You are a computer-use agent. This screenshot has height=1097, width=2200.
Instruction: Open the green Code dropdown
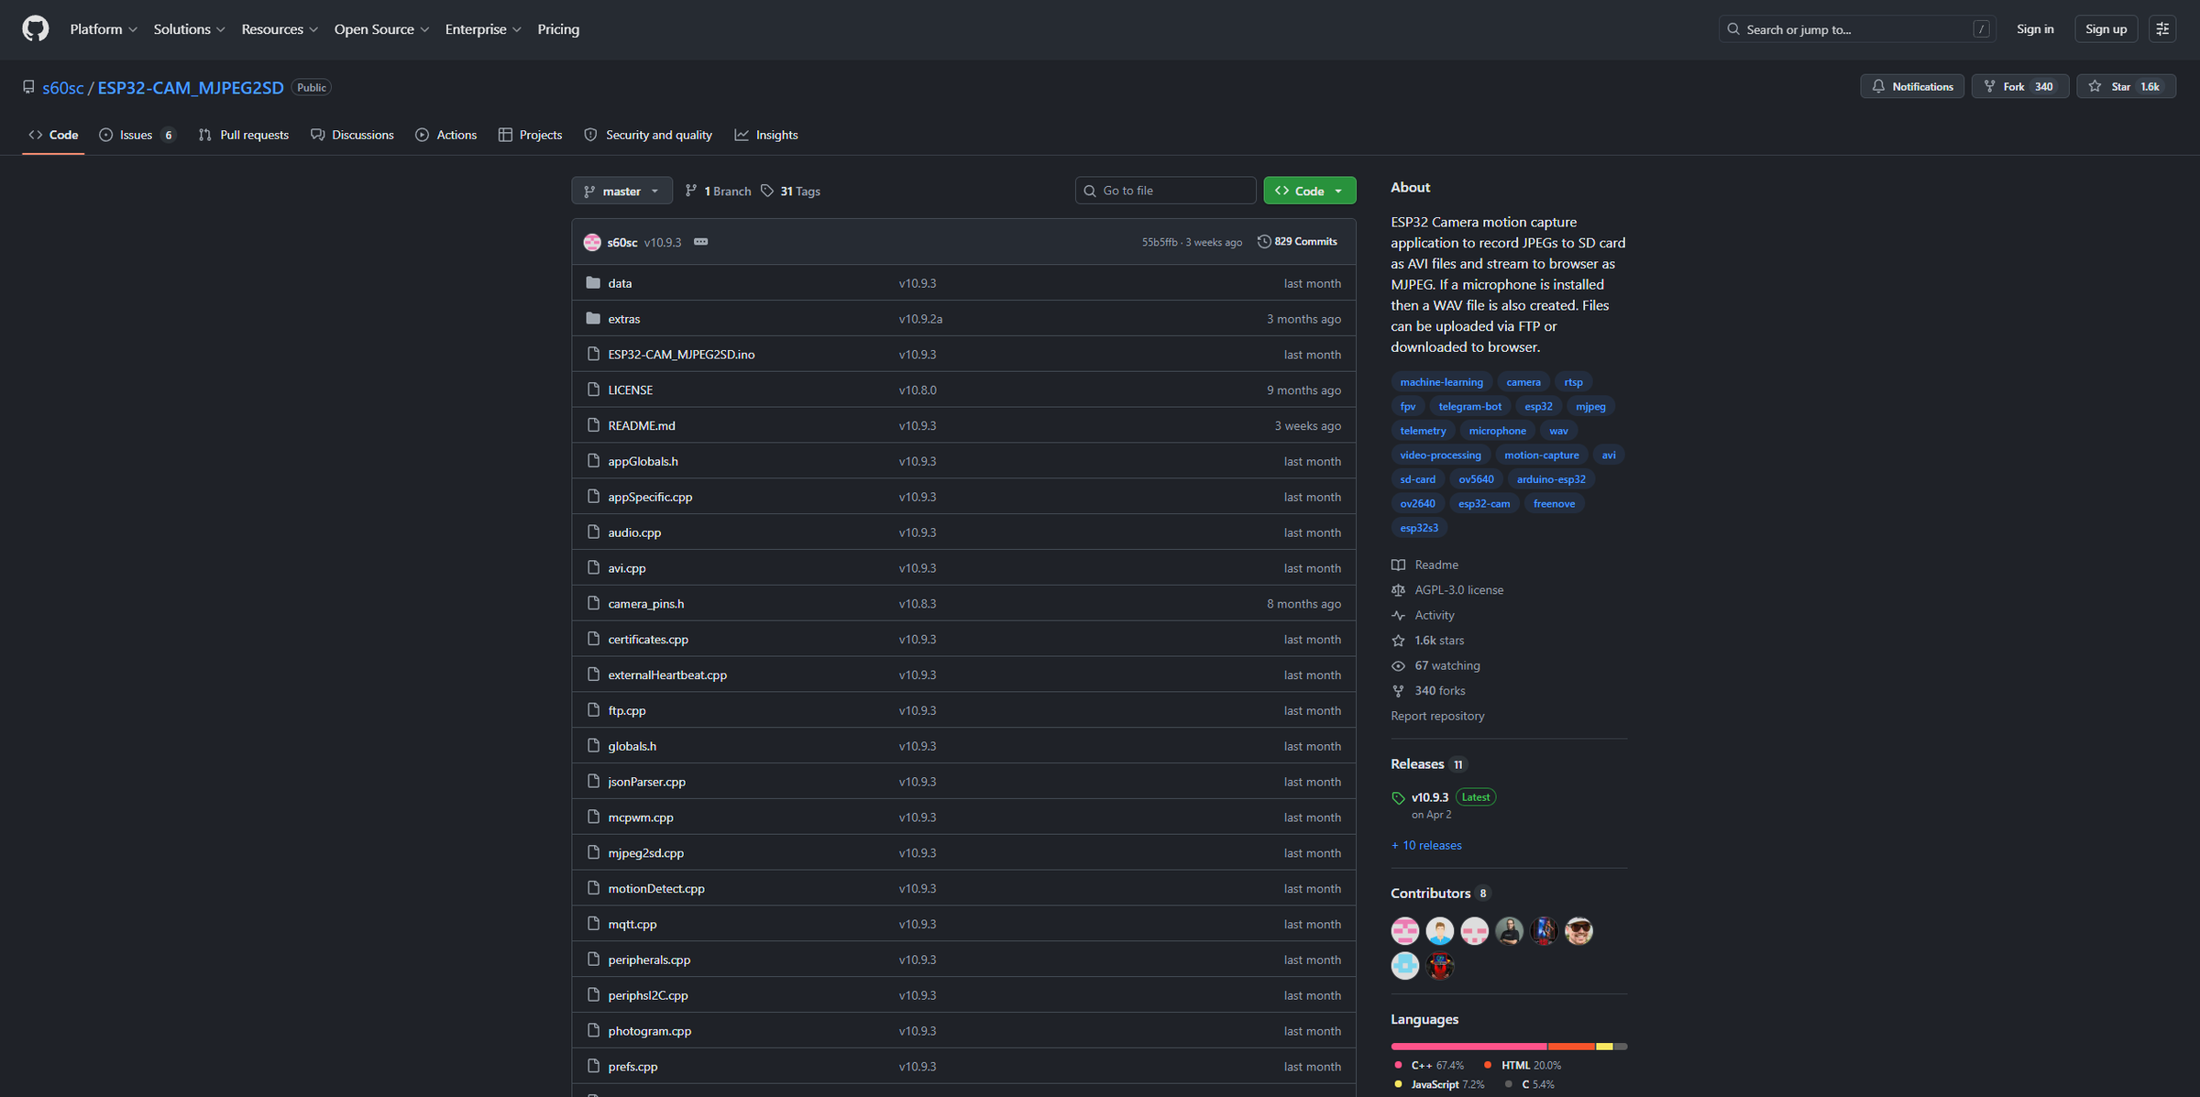click(1309, 191)
